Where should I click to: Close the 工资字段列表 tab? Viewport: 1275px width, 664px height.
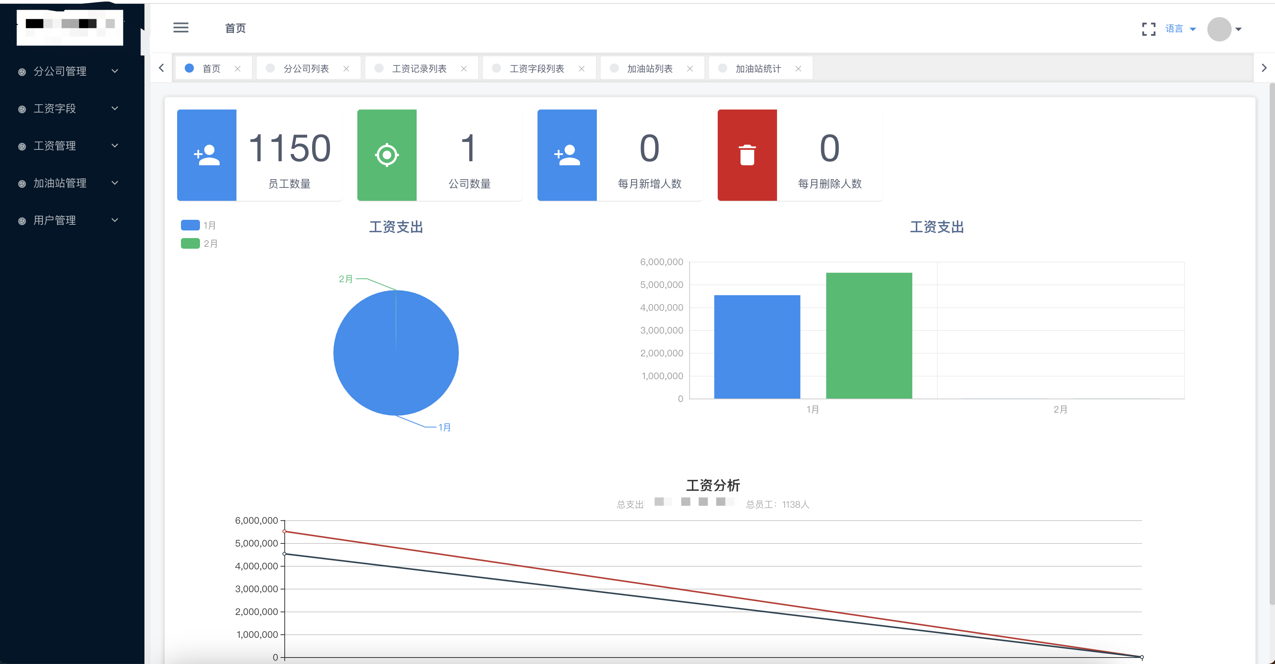pos(582,68)
